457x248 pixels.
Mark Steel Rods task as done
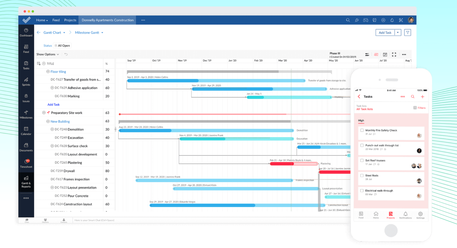point(362,175)
